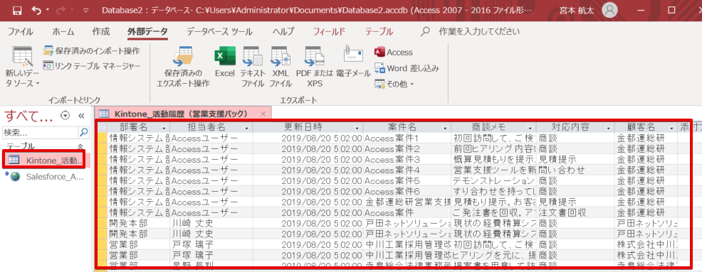Open 保存済みのインポート操作
Image resolution: width=702 pixels, height=272 pixels.
[x=92, y=50]
